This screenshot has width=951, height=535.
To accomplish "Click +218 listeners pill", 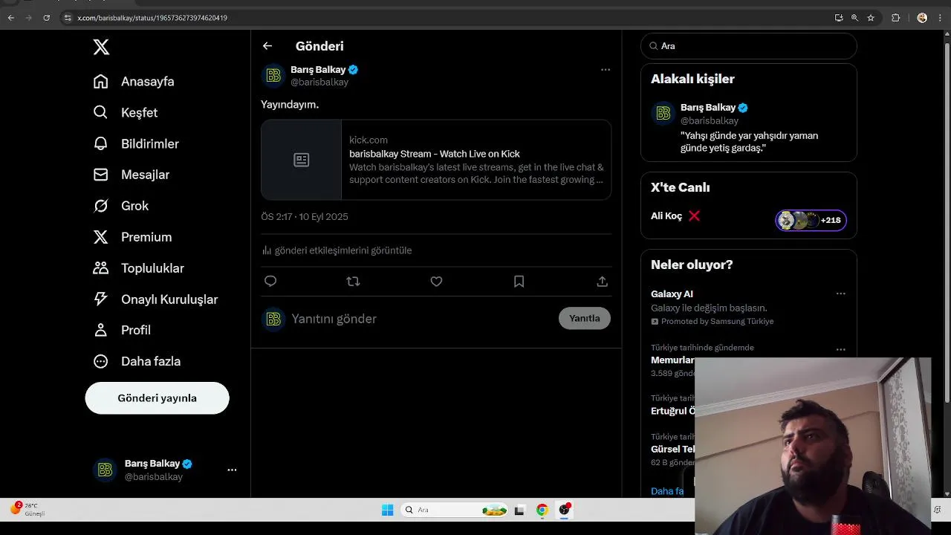I will [x=811, y=221].
